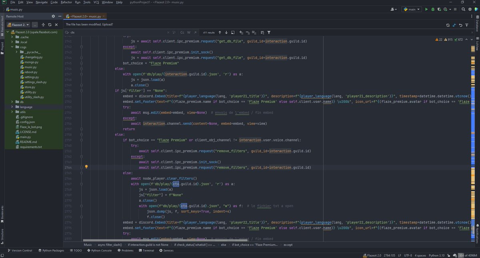Click the grayed Stop button in toolbar
This screenshot has width=480, height=258.
click(x=455, y=9)
